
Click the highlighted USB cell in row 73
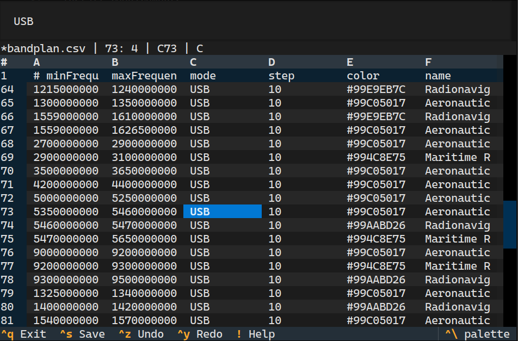222,212
